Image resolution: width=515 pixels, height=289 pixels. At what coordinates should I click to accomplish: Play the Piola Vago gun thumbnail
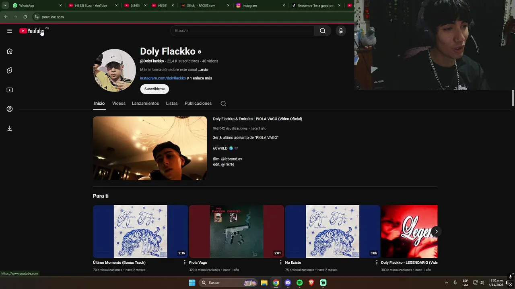pos(237,231)
